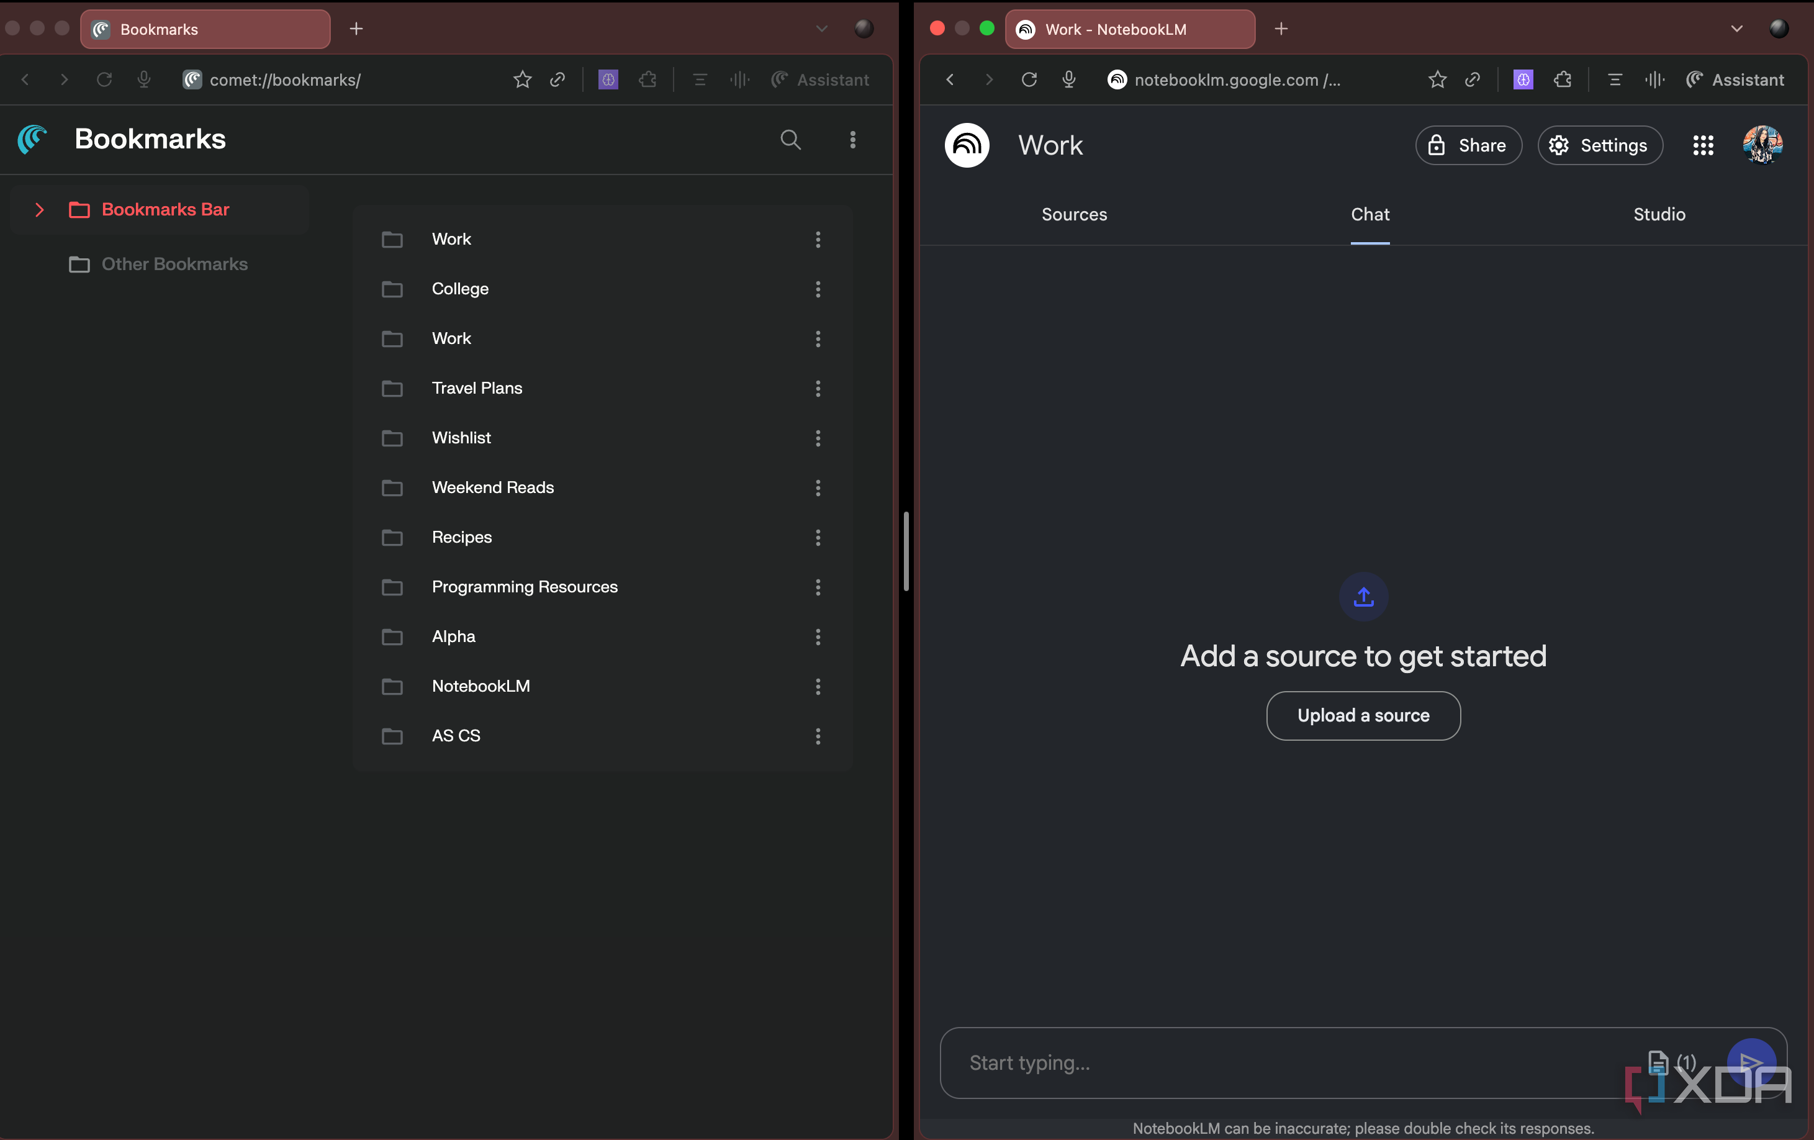This screenshot has width=1814, height=1140.
Task: Bookmark the comet://bookmarks page with the star
Action: point(522,79)
